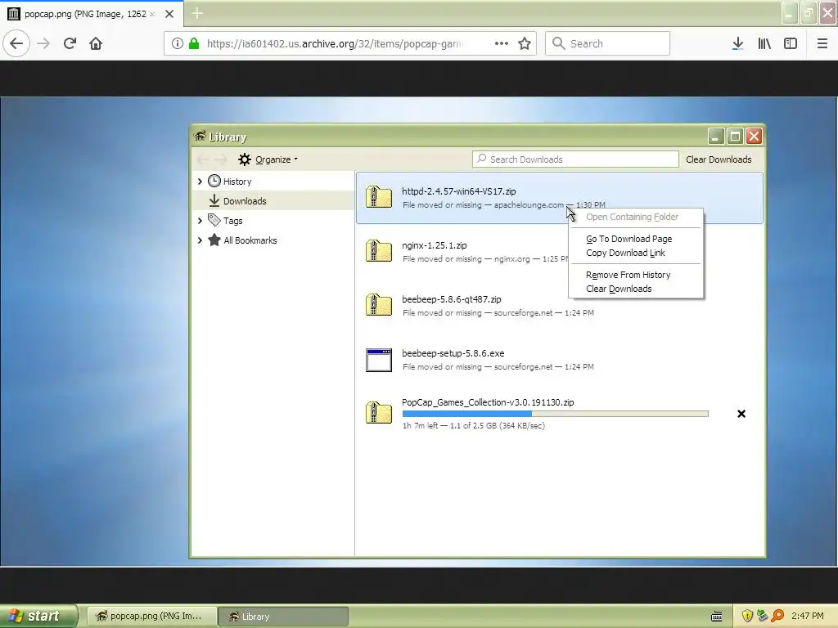Click the exe icon for beebeep-setup
This screenshot has width=838, height=628.
379,360
